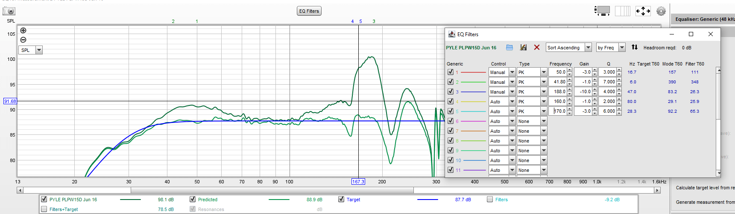Hide the PYLE PLPW15D Jun 16 trace
Viewport: 735px width, 214px height.
coord(44,199)
